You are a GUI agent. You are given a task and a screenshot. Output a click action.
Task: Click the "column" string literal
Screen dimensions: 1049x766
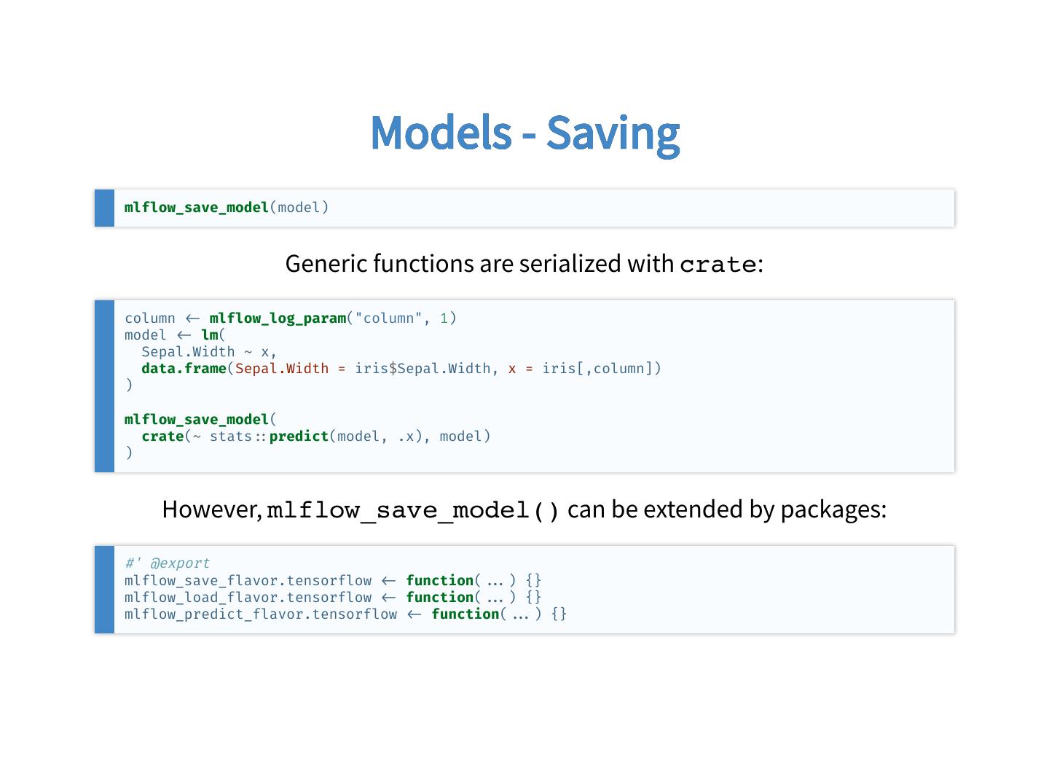point(388,318)
